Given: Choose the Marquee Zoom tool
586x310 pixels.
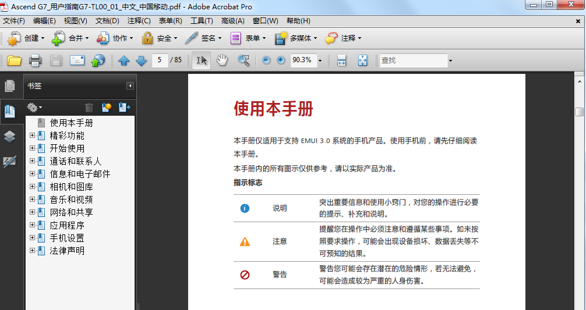Looking at the screenshot, I should (x=243, y=60).
